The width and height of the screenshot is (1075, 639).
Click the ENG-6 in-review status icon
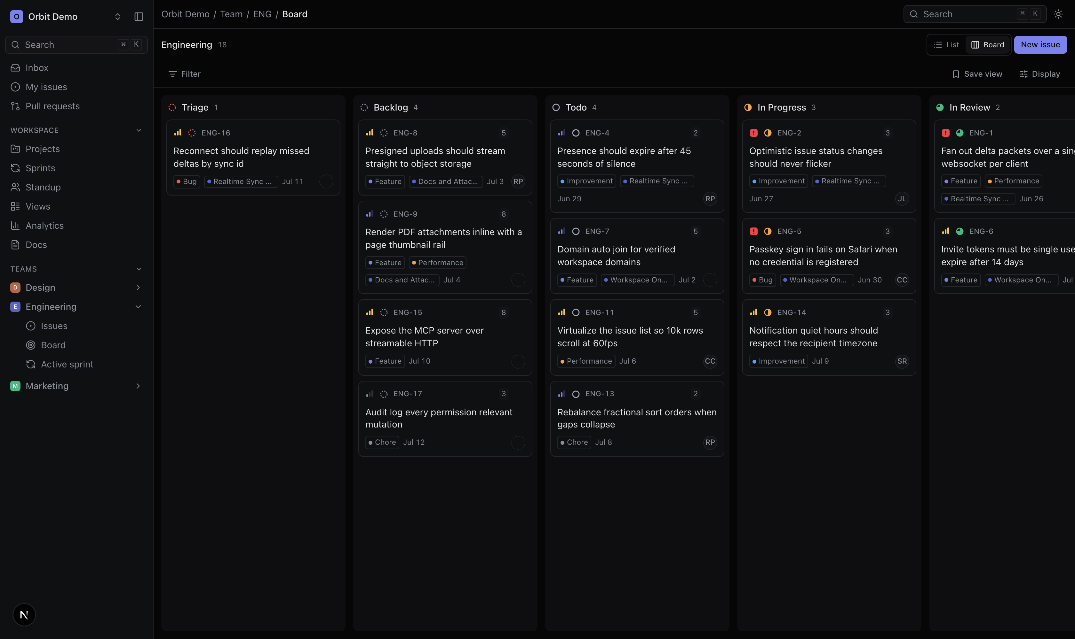960,231
